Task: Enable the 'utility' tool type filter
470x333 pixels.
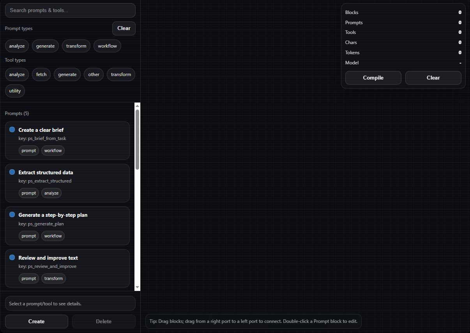Action: tap(15, 90)
